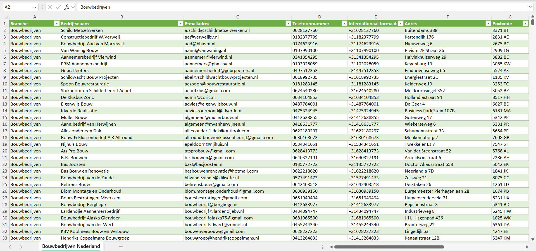Click the horizontal scrollbar thumb
The height and width of the screenshot is (251, 536).
389,247
